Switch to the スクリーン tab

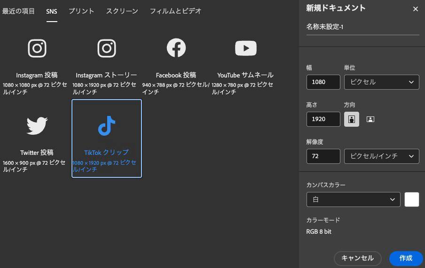pos(122,11)
